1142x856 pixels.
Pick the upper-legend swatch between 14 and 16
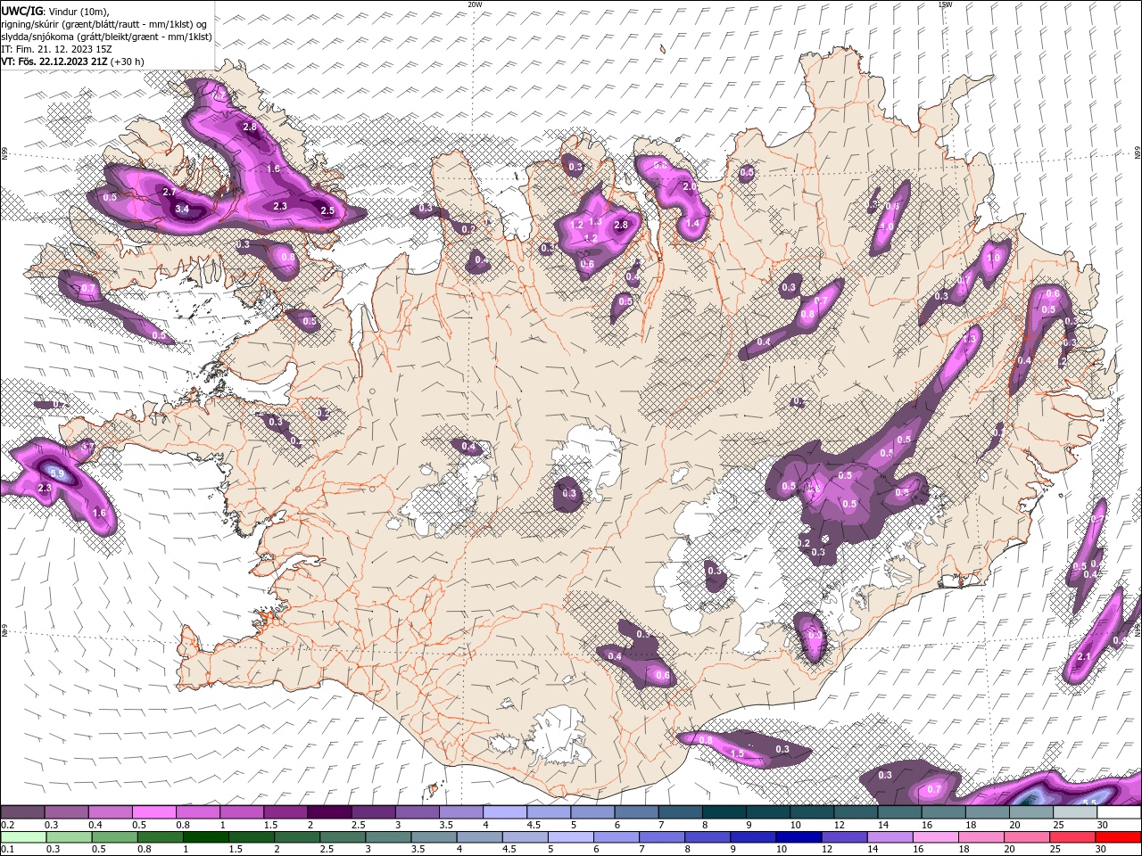(x=899, y=812)
